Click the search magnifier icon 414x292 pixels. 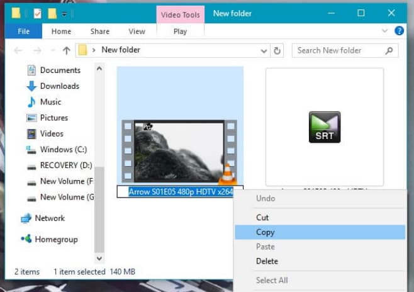click(x=390, y=50)
